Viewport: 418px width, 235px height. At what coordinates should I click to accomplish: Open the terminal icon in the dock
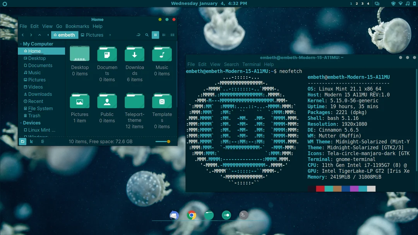[x=243, y=215]
